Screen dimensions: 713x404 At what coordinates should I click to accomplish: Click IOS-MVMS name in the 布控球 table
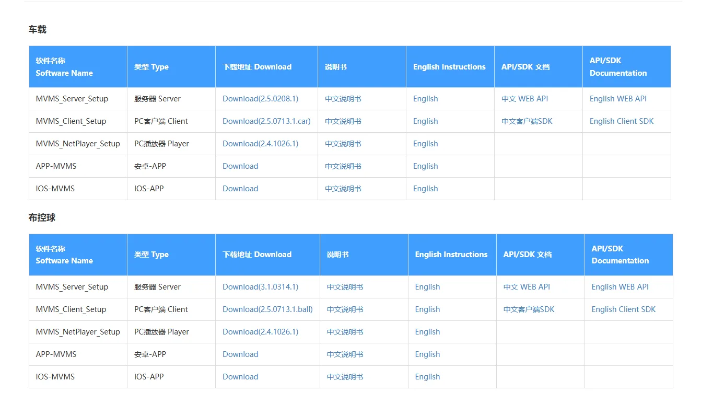click(x=55, y=377)
